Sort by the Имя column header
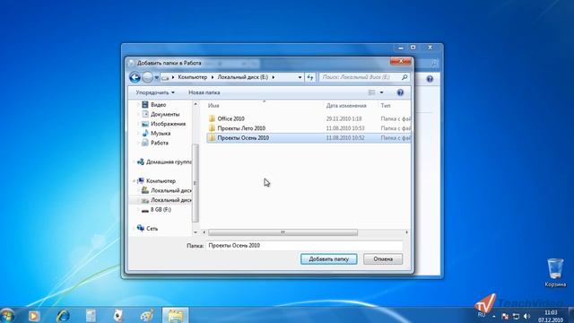574x323 pixels. click(213, 106)
